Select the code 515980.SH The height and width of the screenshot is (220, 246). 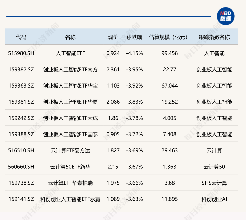(x=21, y=53)
